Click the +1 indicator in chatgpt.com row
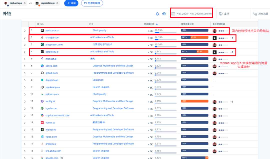 click(x=231, y=38)
